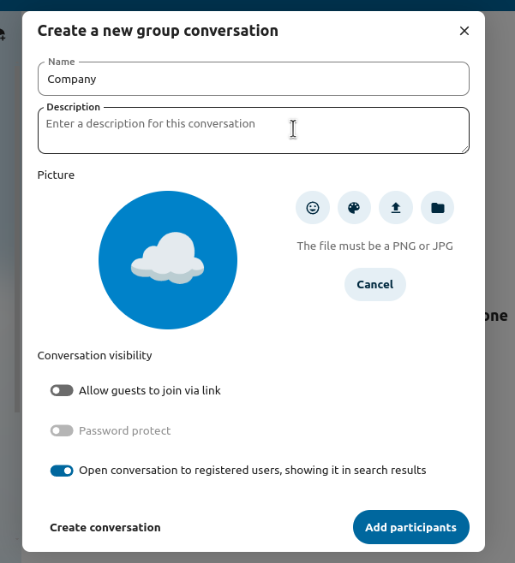Pick a background color with palette icon
This screenshot has width=515, height=563.
pos(354,207)
